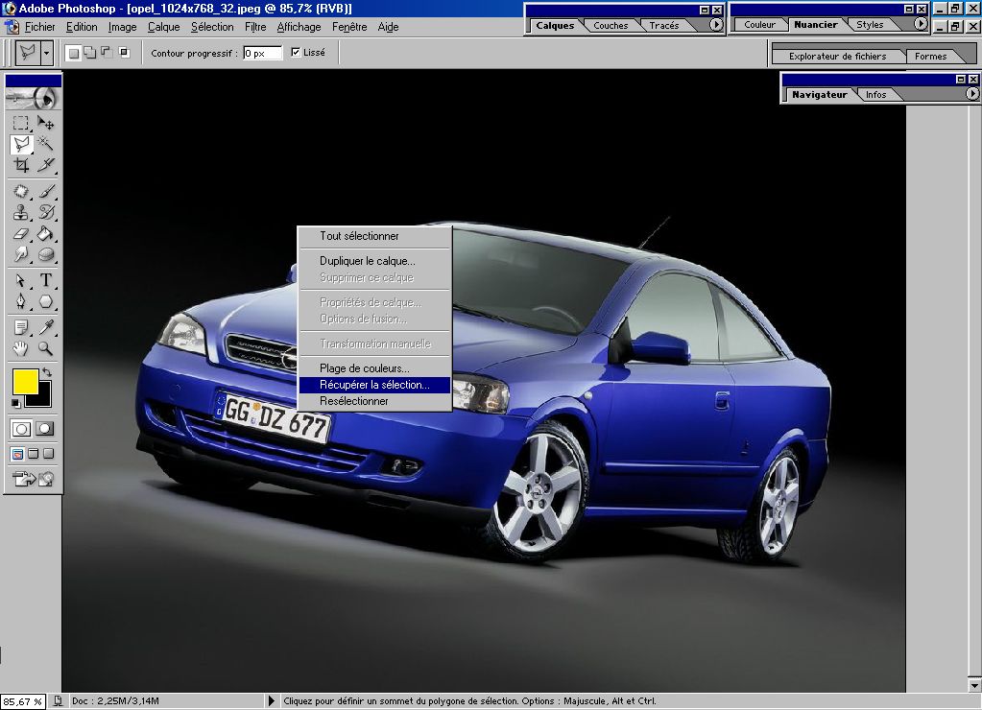Collapse the Navigateur palette group
The width and height of the screenshot is (982, 710).
coord(960,80)
